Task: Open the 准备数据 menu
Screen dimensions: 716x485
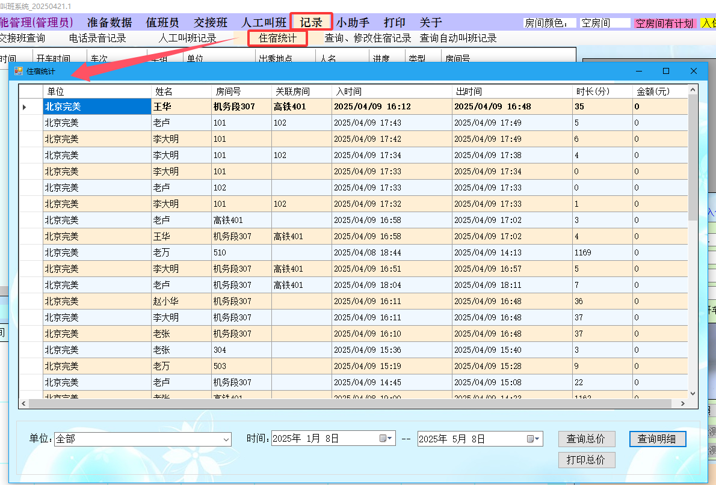Action: click(x=110, y=22)
